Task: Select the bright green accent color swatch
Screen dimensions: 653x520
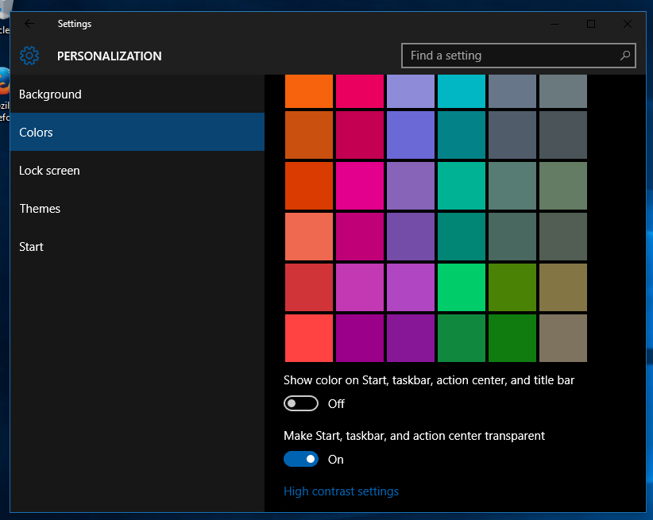Action: [462, 287]
